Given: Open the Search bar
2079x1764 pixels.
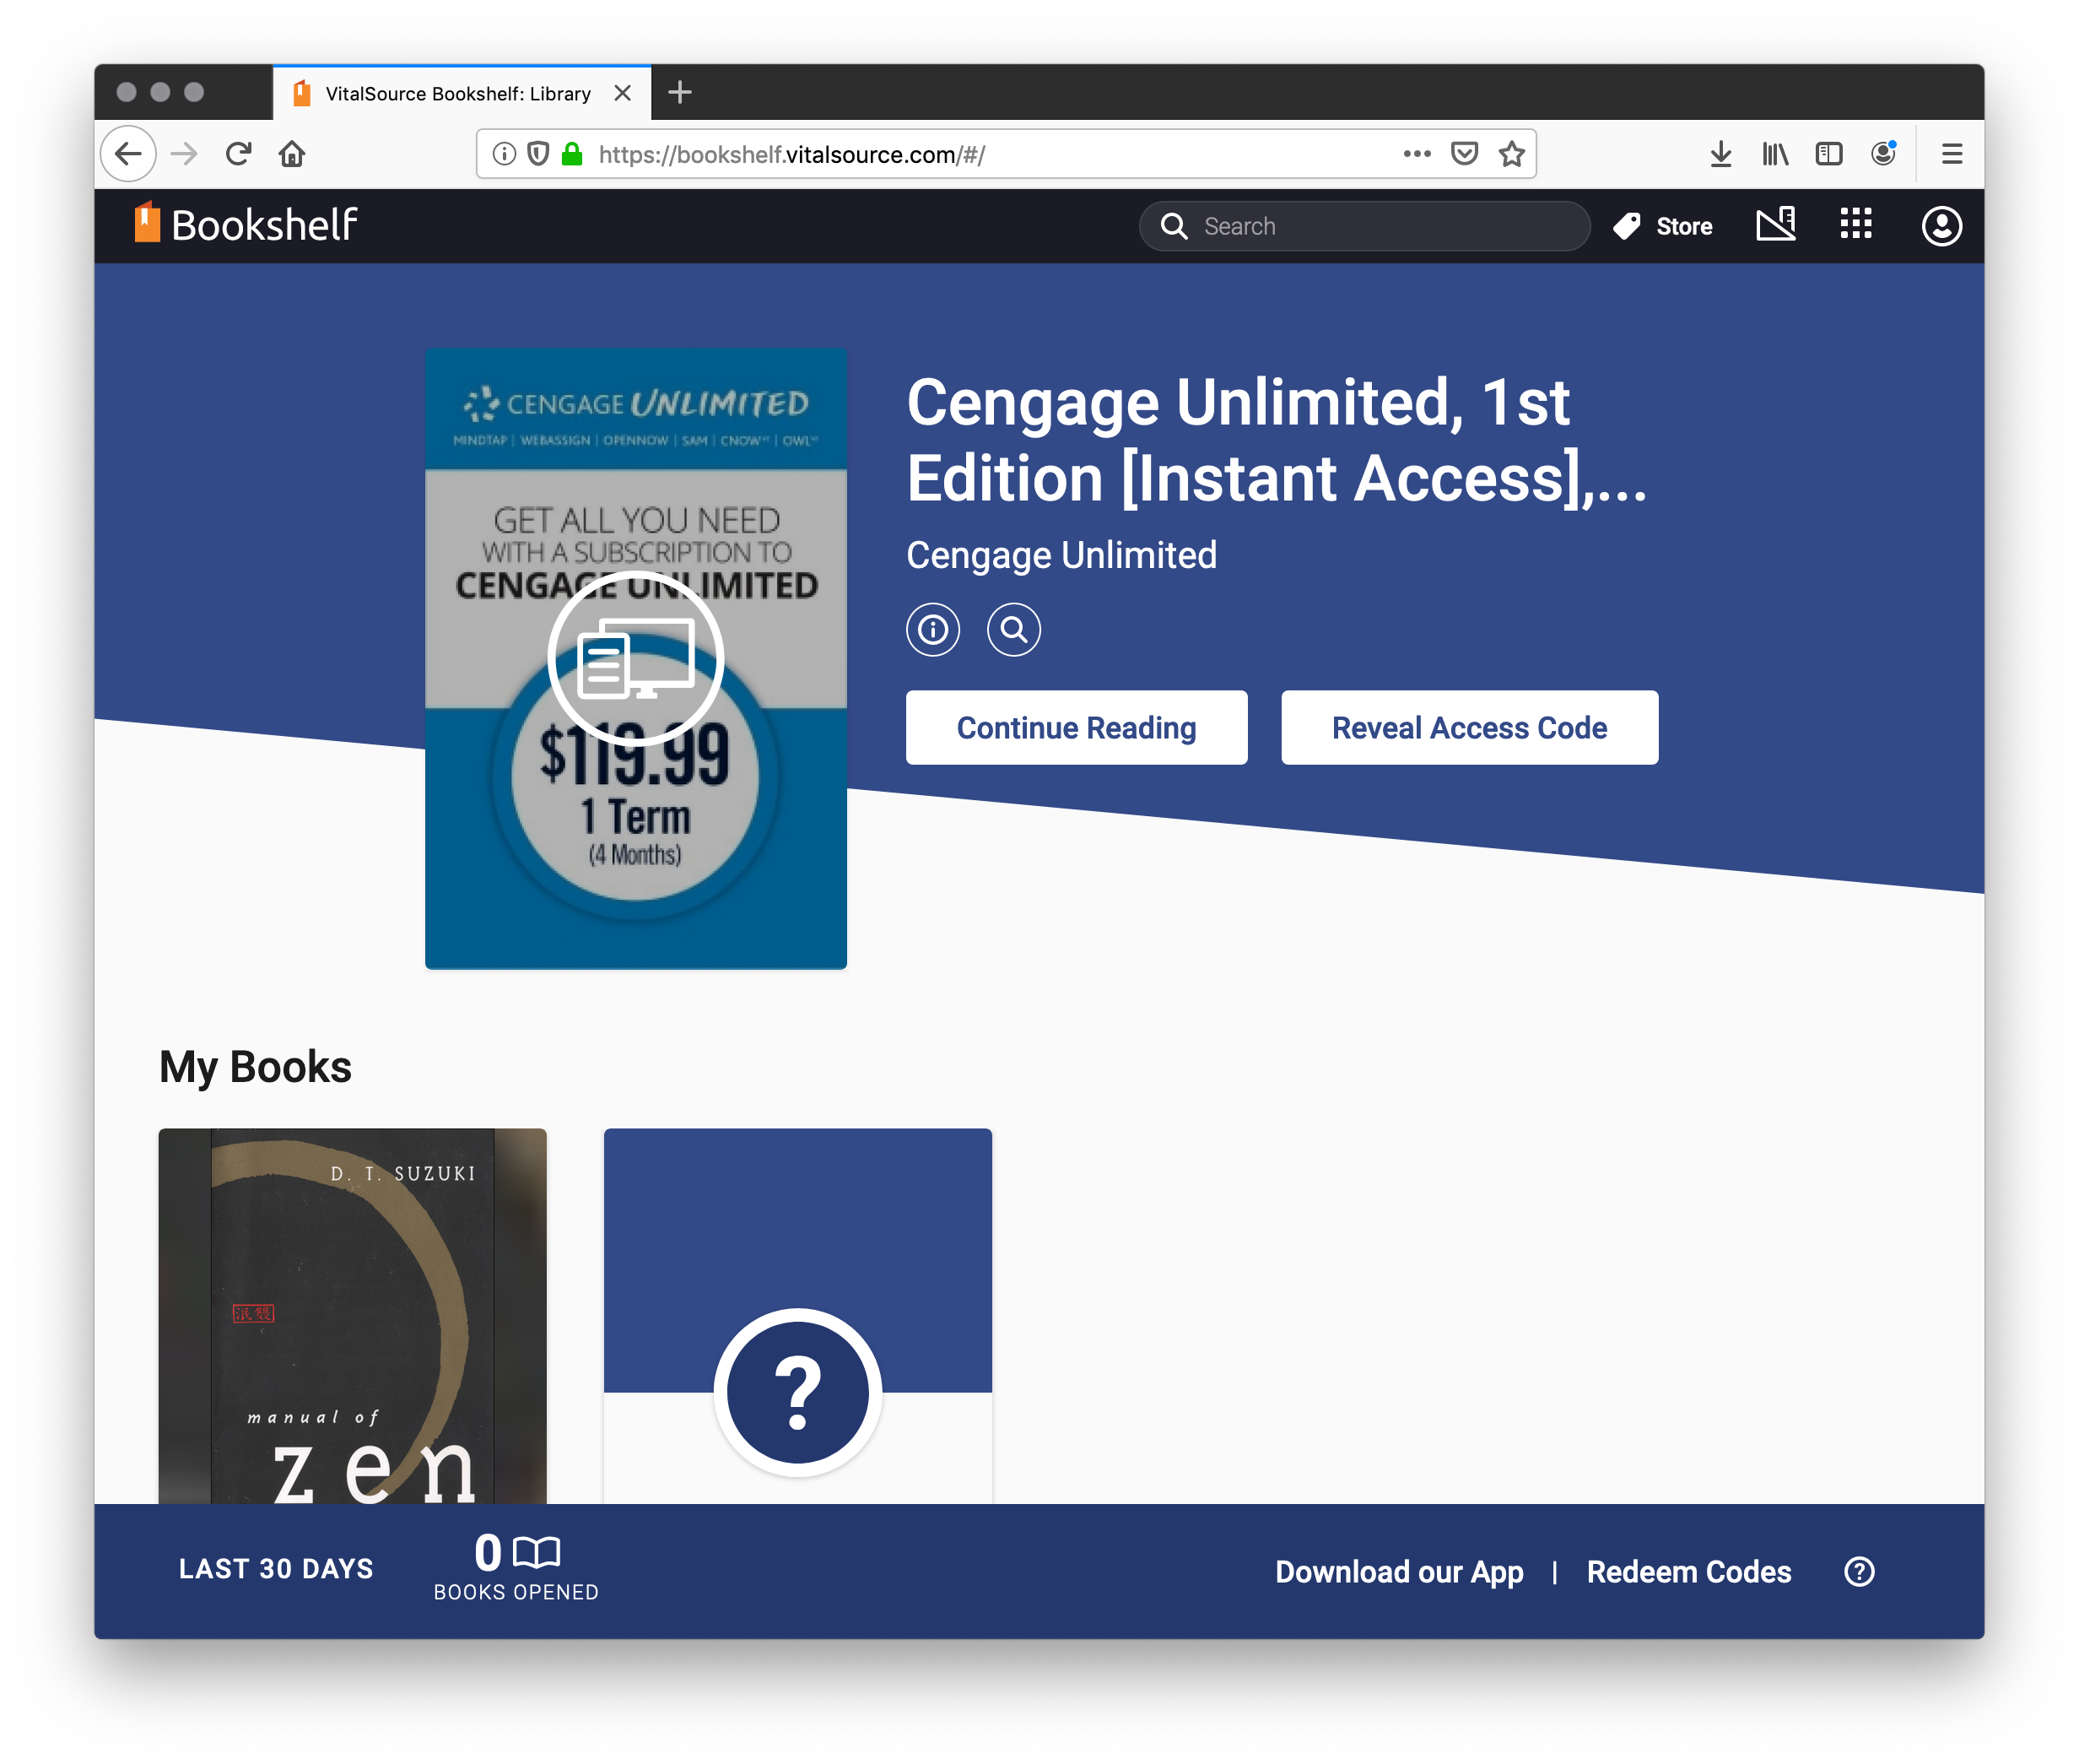Looking at the screenshot, I should pyautogui.click(x=1363, y=224).
